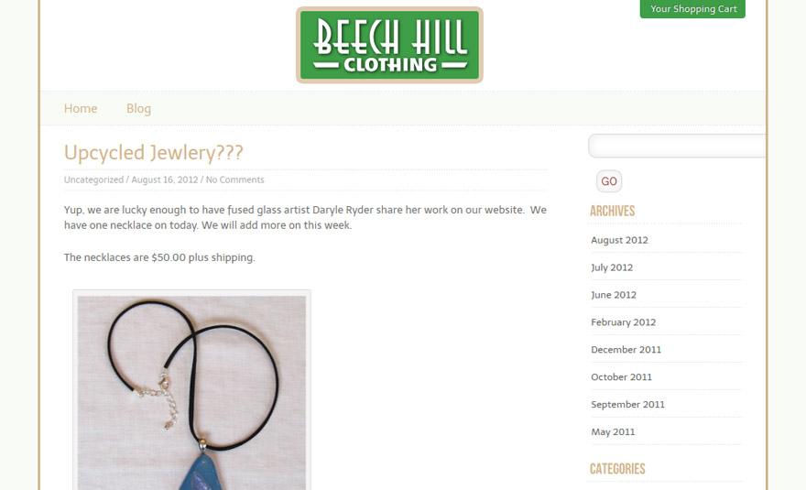Open the Blog menu item

[x=139, y=108]
